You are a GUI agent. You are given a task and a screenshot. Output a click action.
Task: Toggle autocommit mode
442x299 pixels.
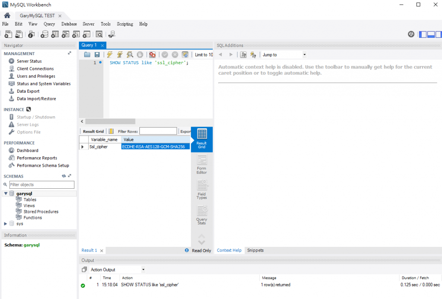point(185,55)
